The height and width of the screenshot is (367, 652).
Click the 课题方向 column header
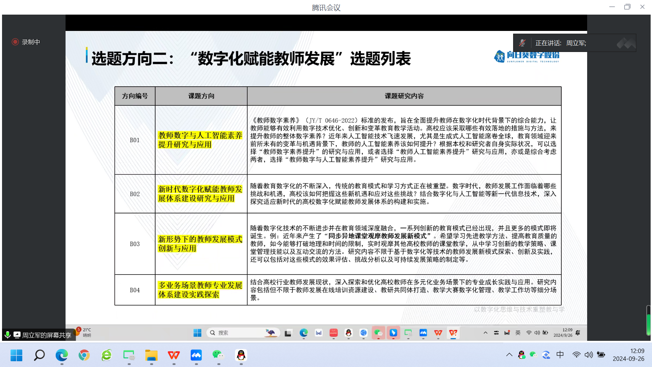201,96
